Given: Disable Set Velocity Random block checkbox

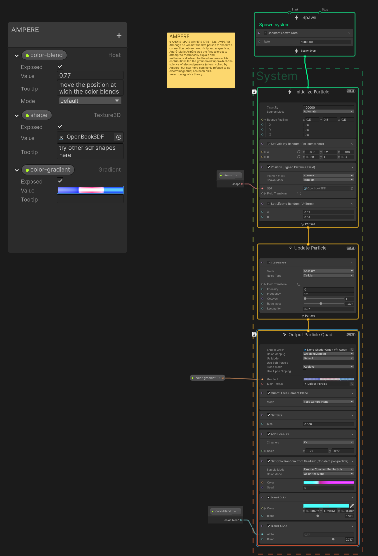Looking at the screenshot, I should [x=268, y=144].
